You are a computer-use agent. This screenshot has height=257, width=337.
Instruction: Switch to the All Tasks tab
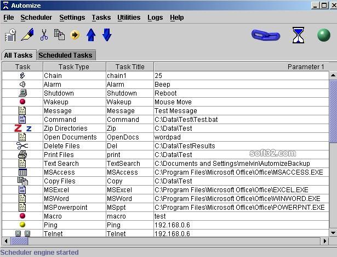click(x=19, y=55)
